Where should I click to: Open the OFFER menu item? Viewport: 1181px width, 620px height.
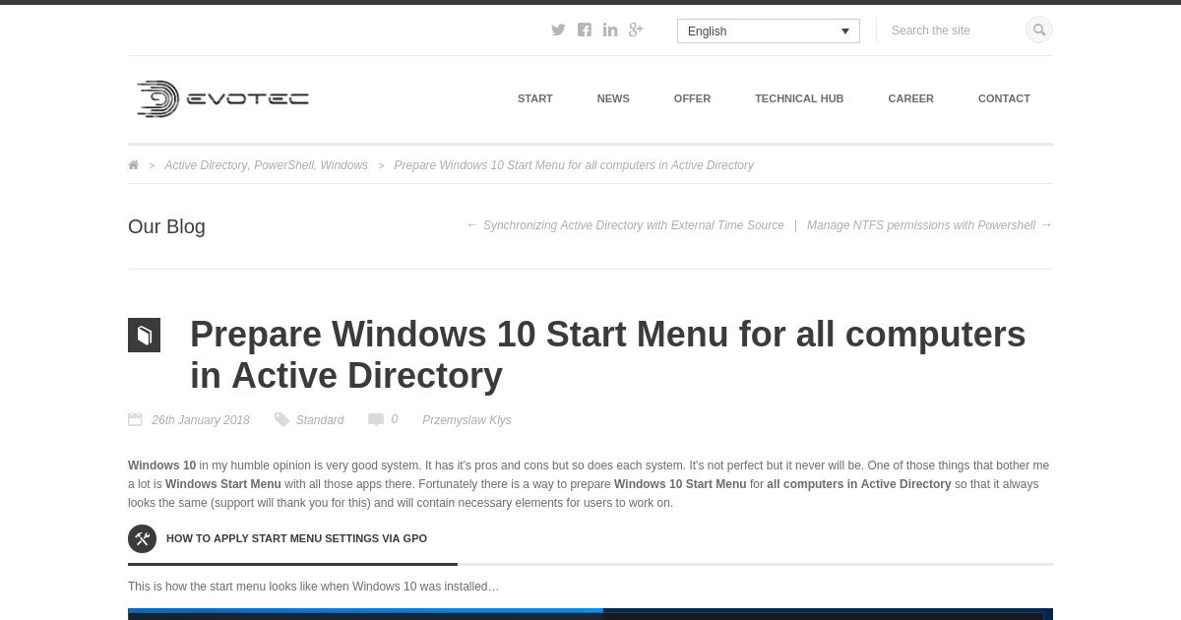pyautogui.click(x=692, y=98)
